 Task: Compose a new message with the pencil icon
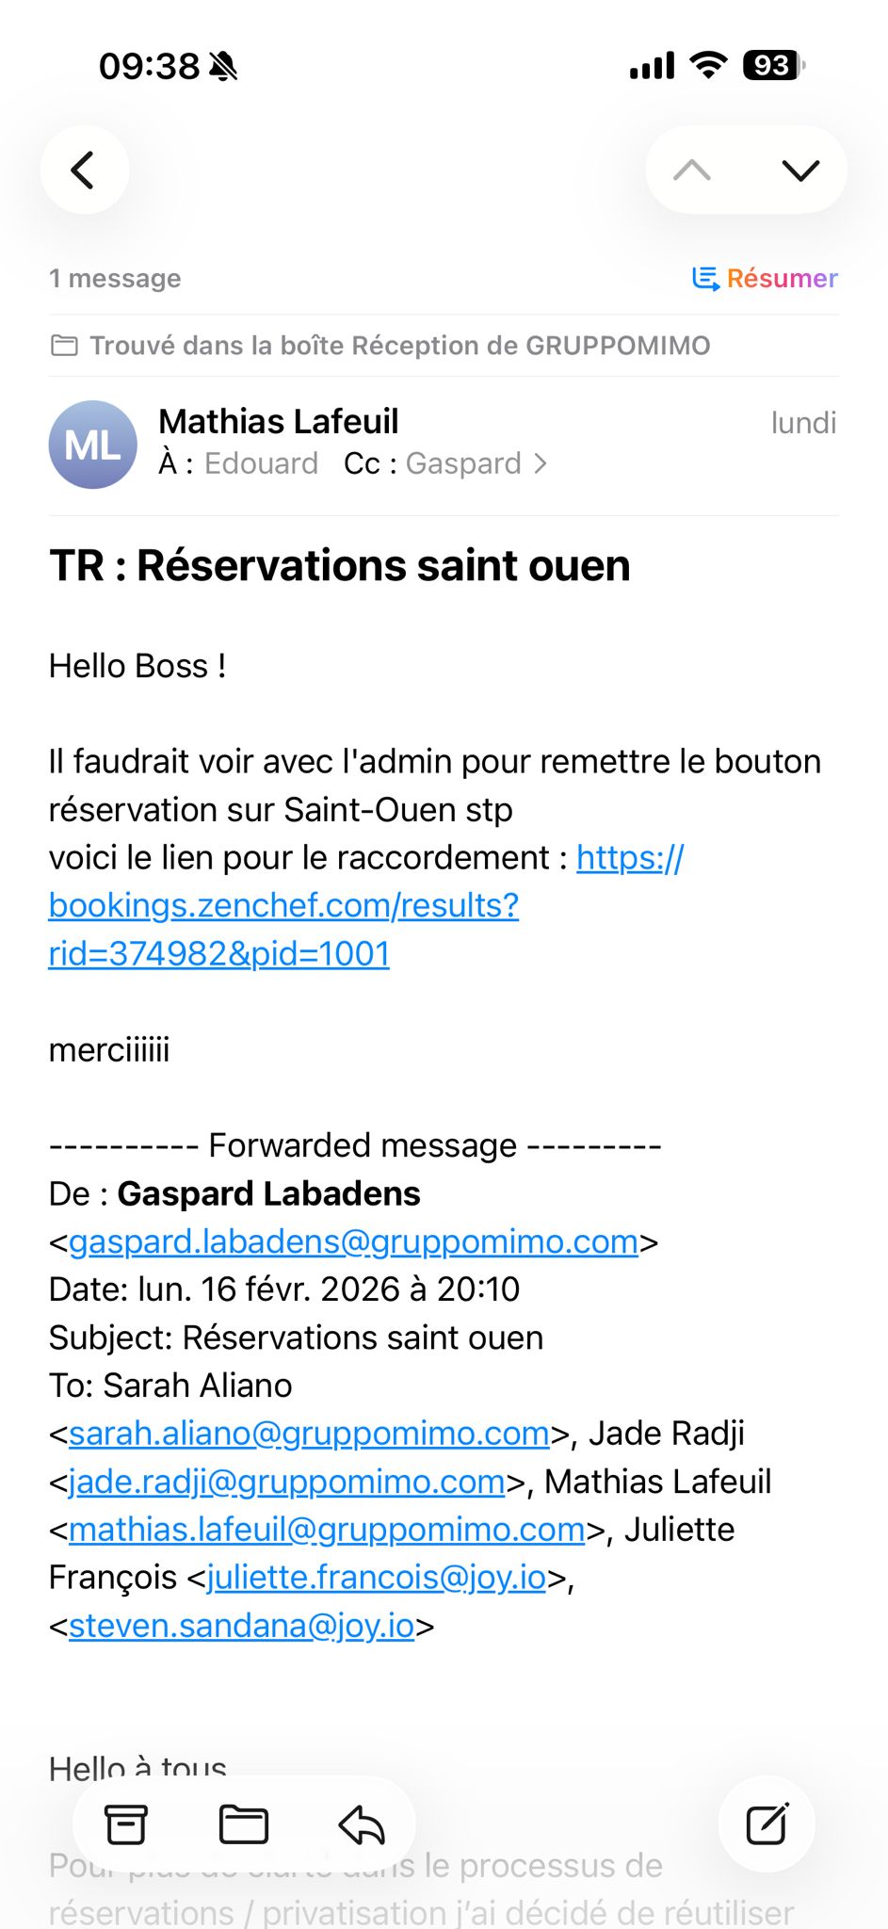tap(767, 1824)
